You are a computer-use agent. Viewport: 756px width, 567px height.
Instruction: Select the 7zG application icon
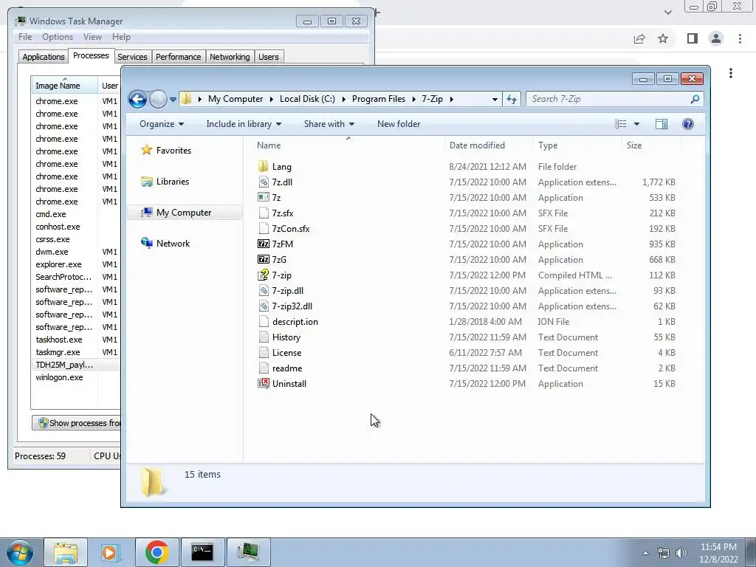pos(264,259)
